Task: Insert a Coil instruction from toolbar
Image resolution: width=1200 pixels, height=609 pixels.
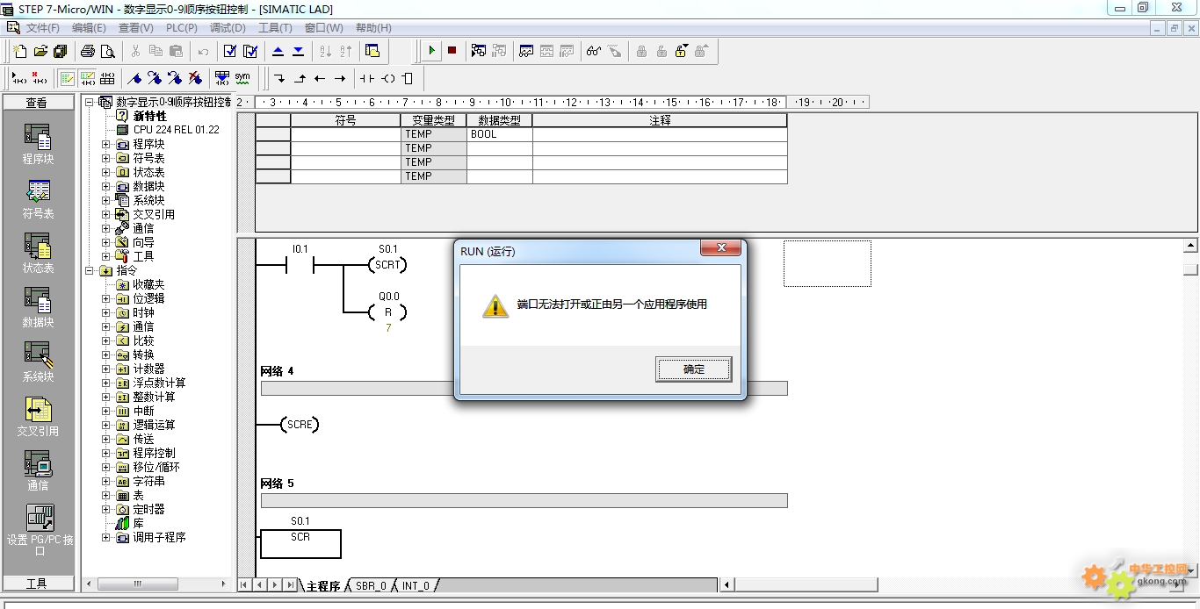Action: 387,78
